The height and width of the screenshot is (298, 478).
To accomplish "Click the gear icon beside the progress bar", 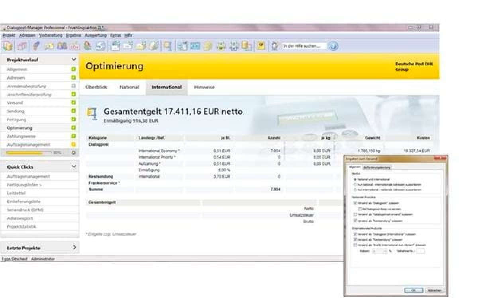I will 73,153.
